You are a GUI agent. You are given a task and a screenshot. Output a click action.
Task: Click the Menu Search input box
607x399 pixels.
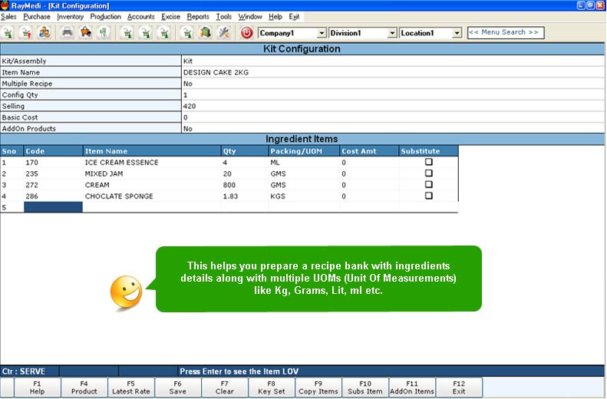coord(506,32)
